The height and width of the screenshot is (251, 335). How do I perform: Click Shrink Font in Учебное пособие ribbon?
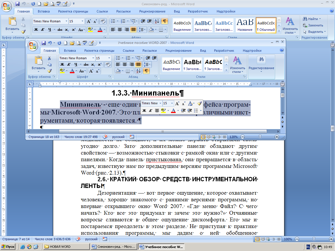pos(97,71)
